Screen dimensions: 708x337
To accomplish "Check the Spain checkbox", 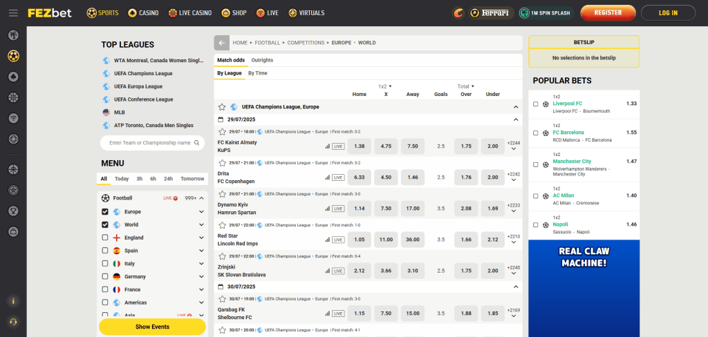I will coord(105,251).
